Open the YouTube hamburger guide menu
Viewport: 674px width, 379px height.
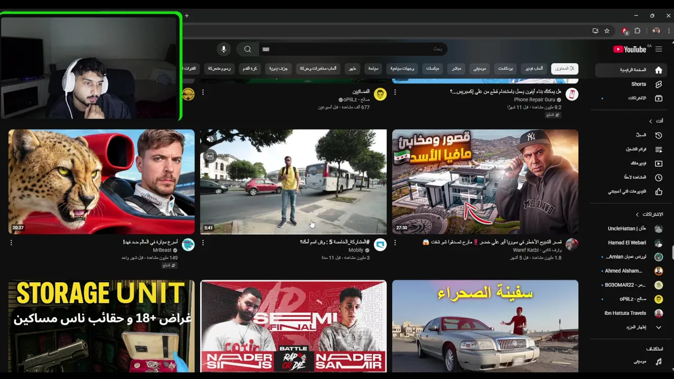click(659, 49)
